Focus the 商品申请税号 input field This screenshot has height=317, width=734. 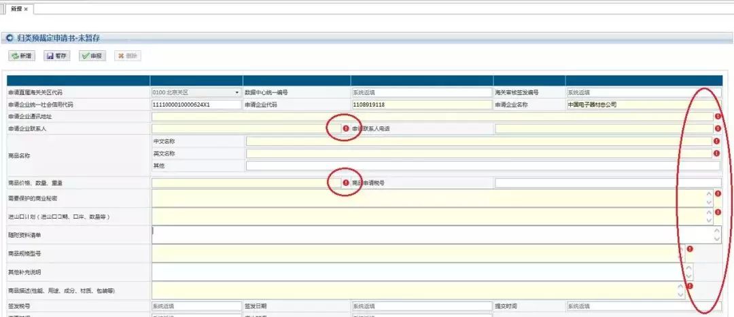click(x=608, y=183)
